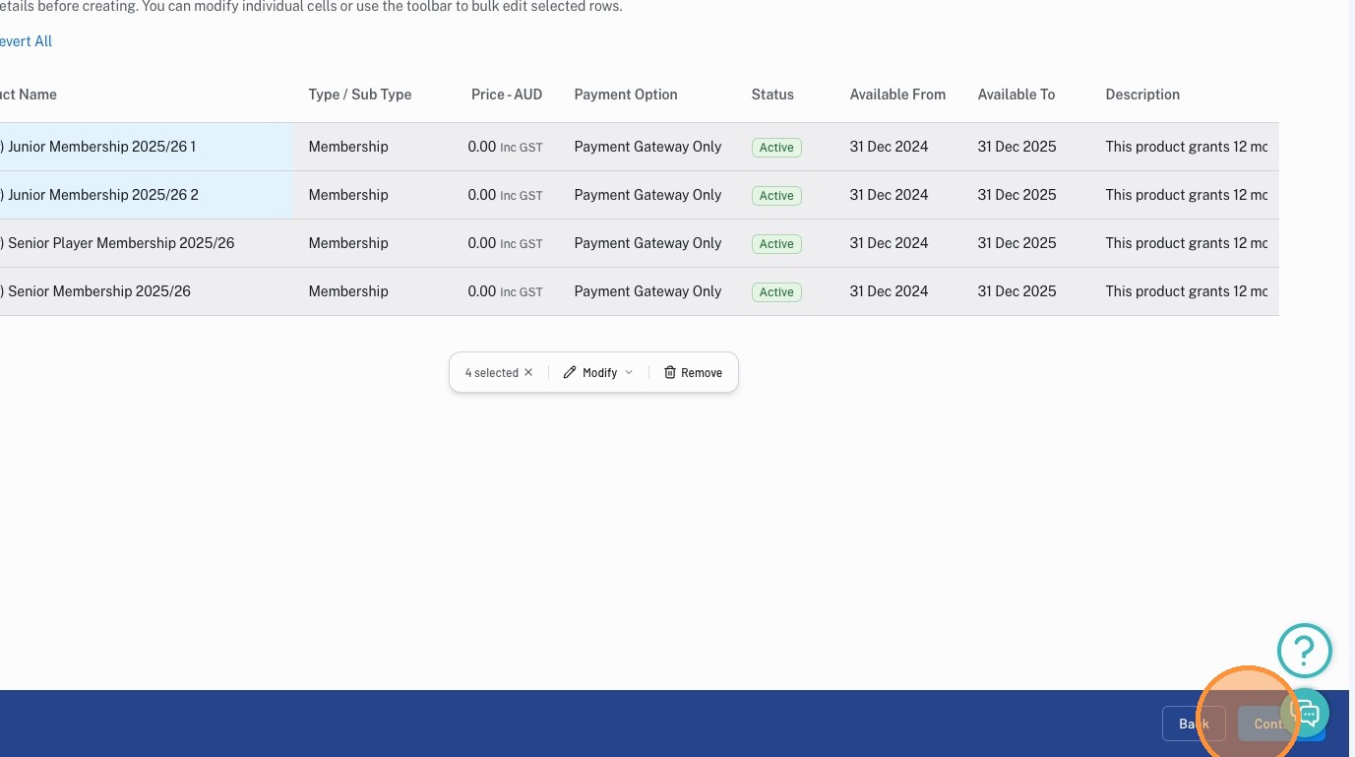Viewport: 1355px width, 757px height.
Task: Click the pencil Modify icon
Action: click(570, 372)
